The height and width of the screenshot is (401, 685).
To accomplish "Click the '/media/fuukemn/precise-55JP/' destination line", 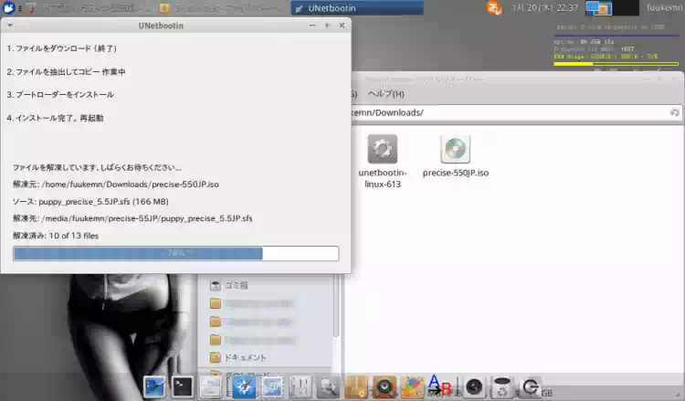I will (132, 218).
